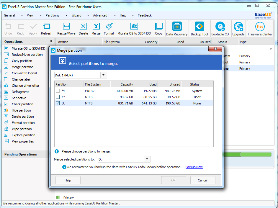The image size is (278, 208).
Task: Select the D: NTFS row
Action: pyautogui.click(x=134, y=103)
